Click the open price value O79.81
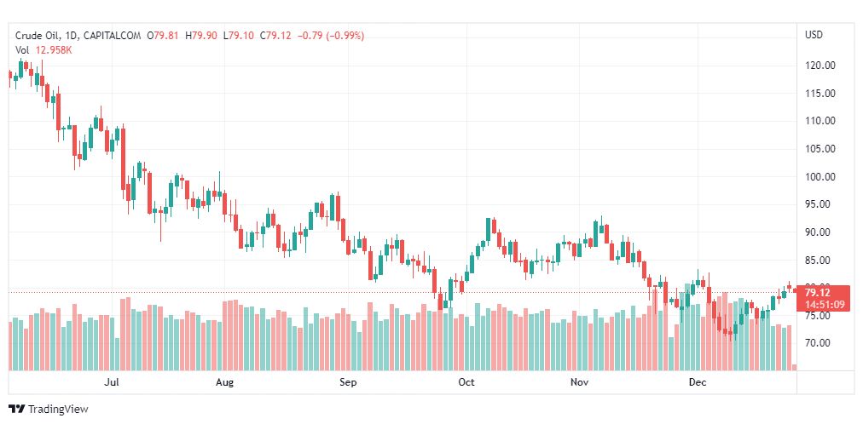Viewport: 863px width, 424px height. tap(165, 36)
